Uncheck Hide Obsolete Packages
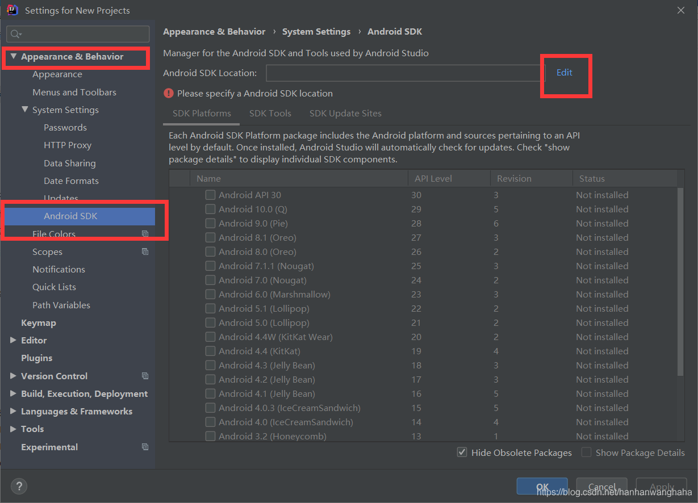The image size is (698, 503). tap(462, 452)
